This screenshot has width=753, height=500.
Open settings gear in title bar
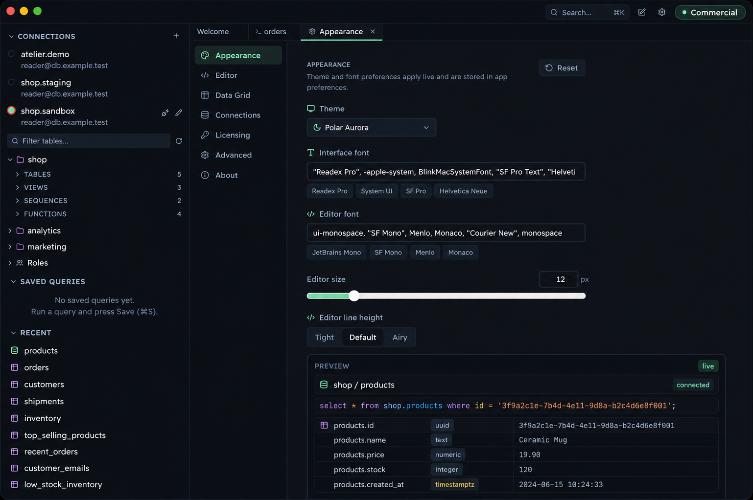point(662,12)
